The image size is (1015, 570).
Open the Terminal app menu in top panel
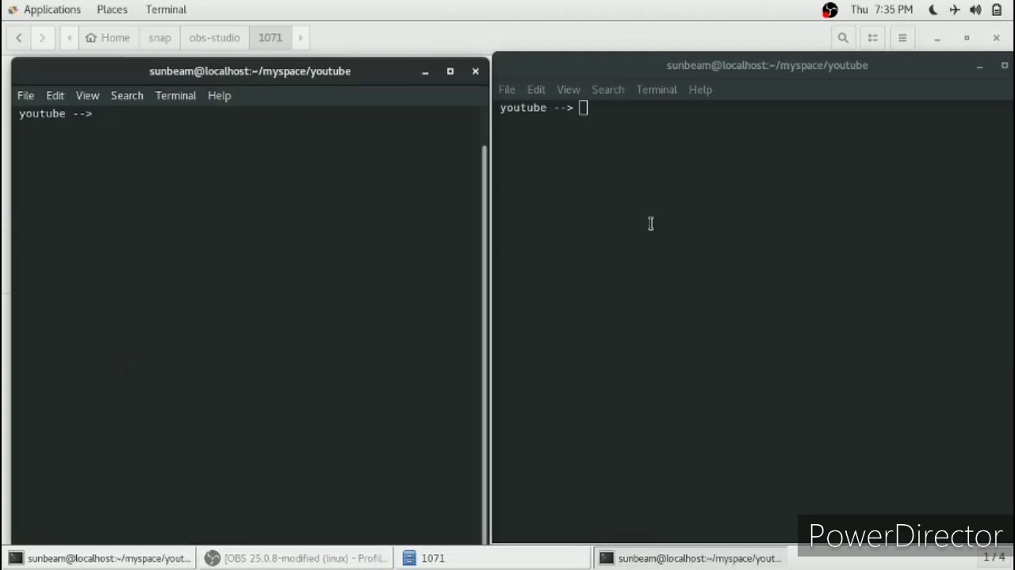[166, 9]
